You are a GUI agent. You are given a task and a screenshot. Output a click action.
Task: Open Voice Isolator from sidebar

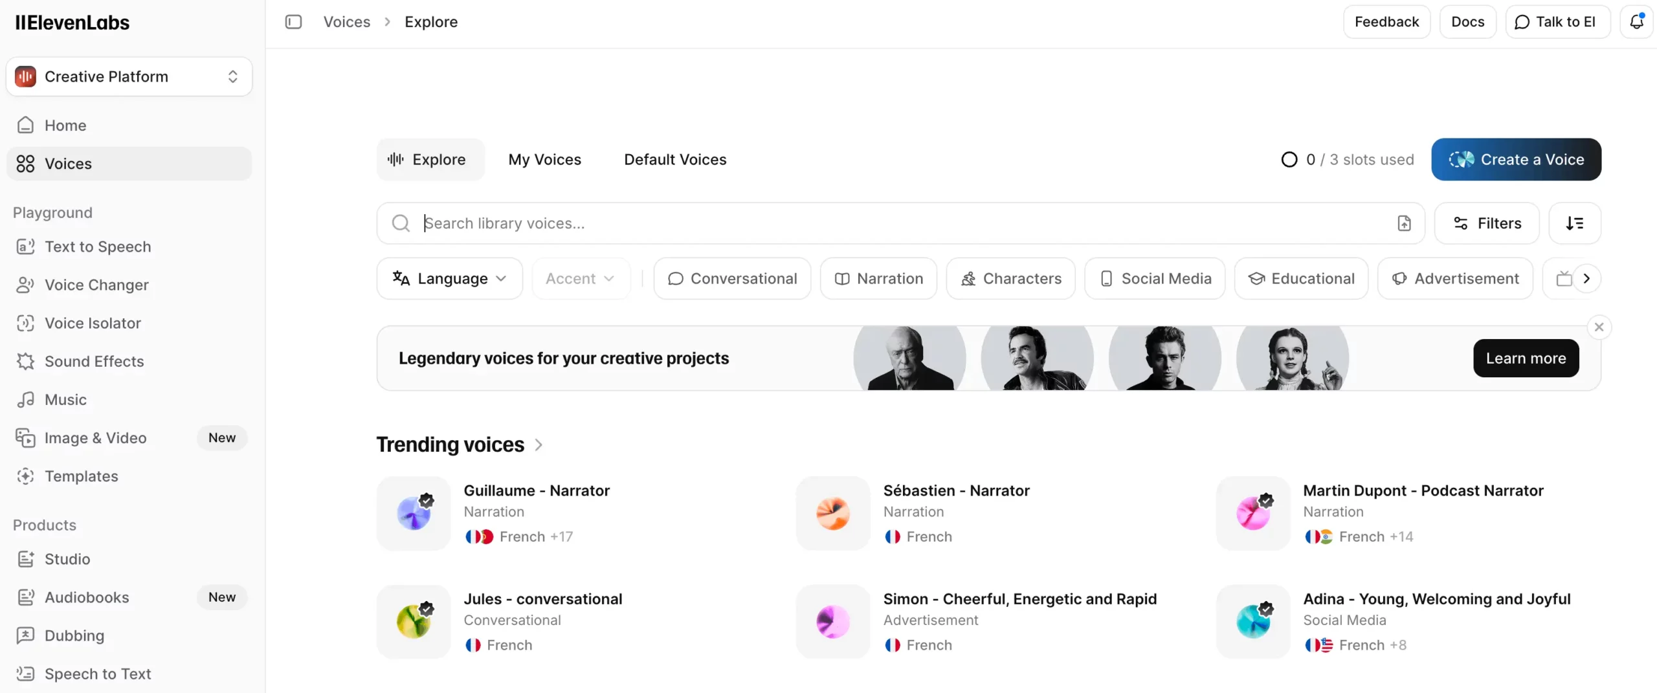pyautogui.click(x=93, y=323)
